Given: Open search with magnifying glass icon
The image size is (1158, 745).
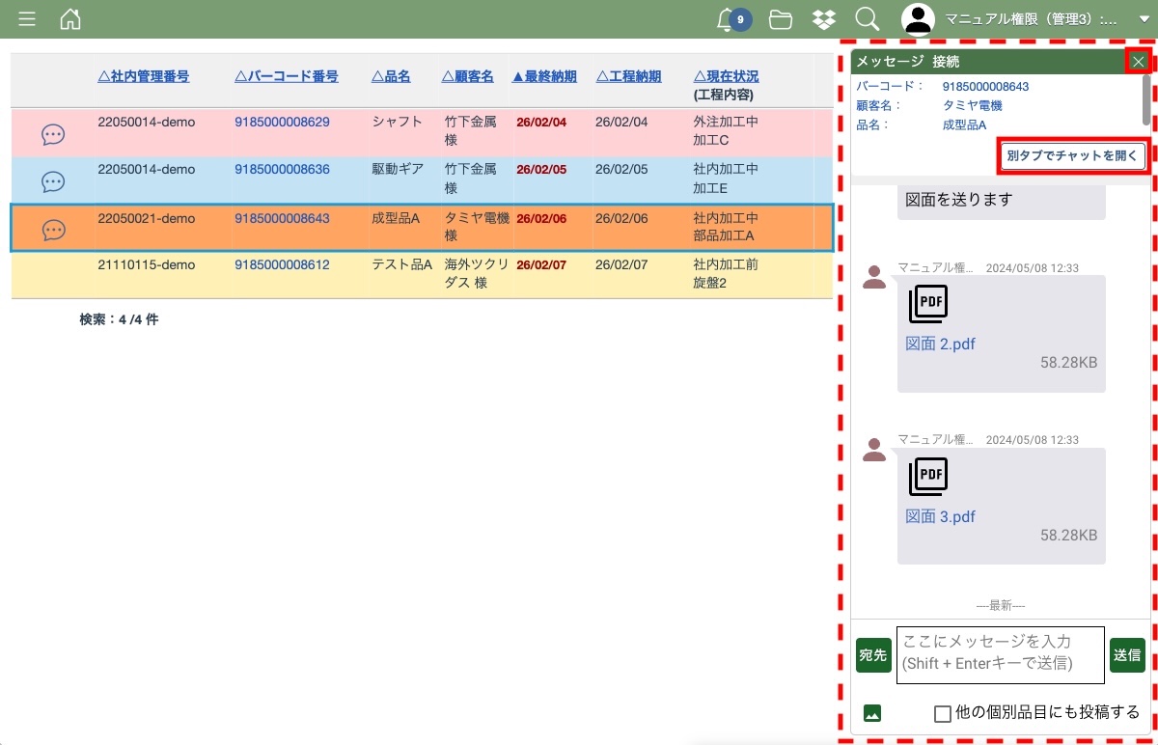Looking at the screenshot, I should coord(867,19).
